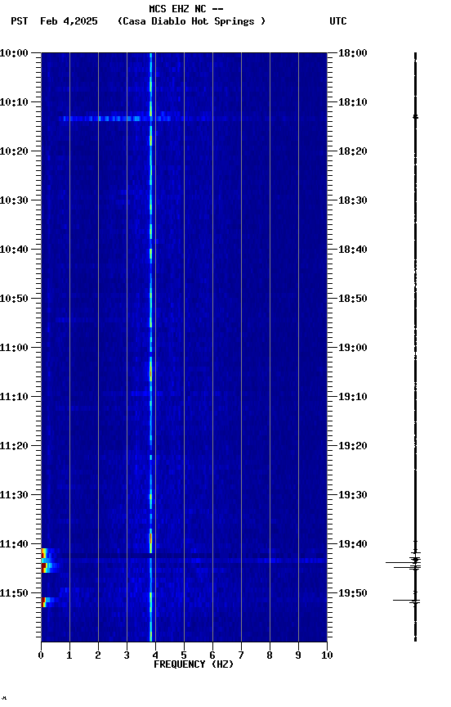The width and height of the screenshot is (451, 707).
Task: Click the red spectral peak just before 11:40
Action: (x=151, y=538)
